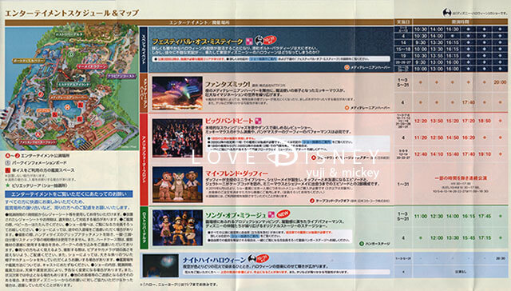
Task: Click the NEW badge beside ソング・オブ・ミラージュ
Action: coord(283,214)
